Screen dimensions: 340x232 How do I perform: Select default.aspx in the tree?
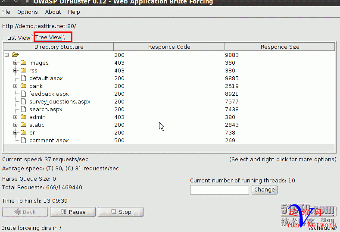tap(46, 78)
